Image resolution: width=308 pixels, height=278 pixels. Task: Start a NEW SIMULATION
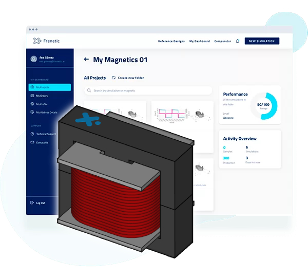[x=262, y=41]
